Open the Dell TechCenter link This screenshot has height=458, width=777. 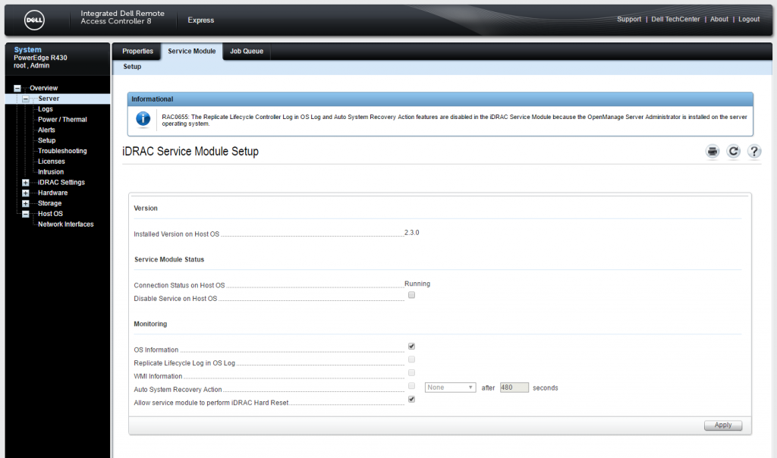(675, 19)
